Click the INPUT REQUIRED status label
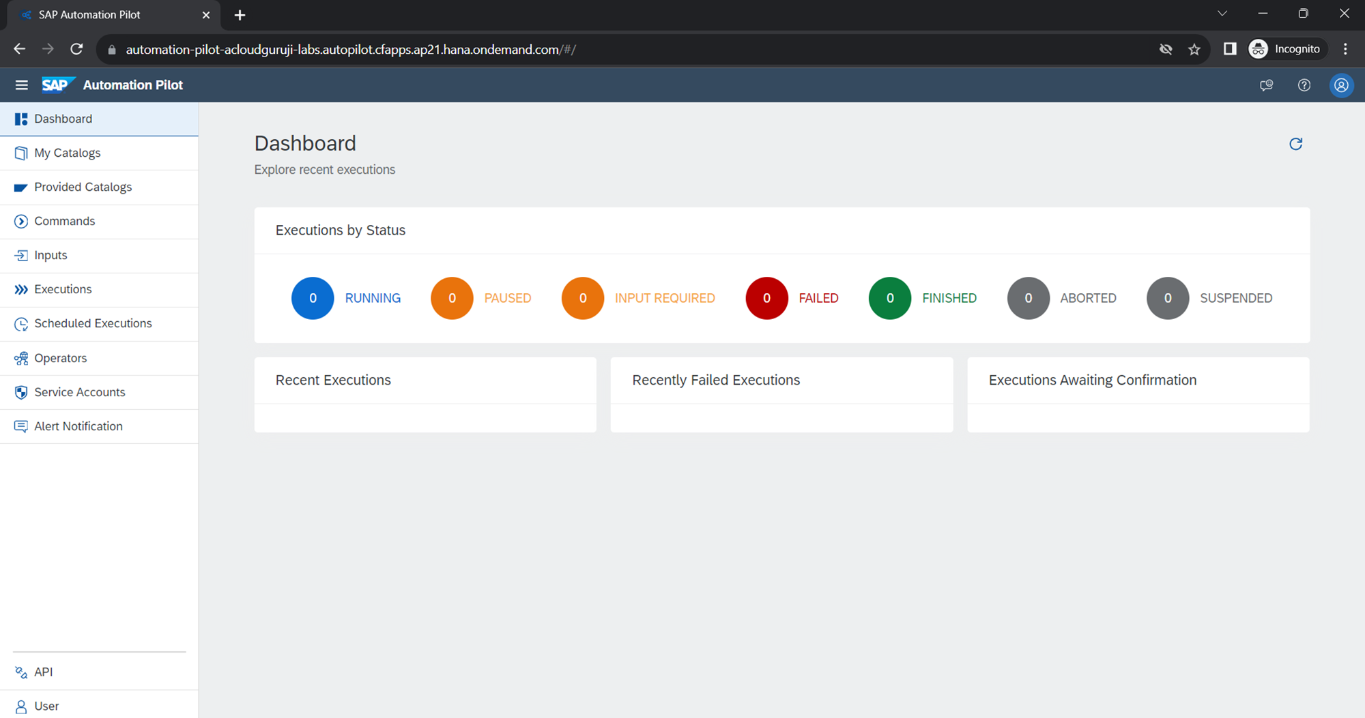This screenshot has height=718, width=1365. point(665,298)
